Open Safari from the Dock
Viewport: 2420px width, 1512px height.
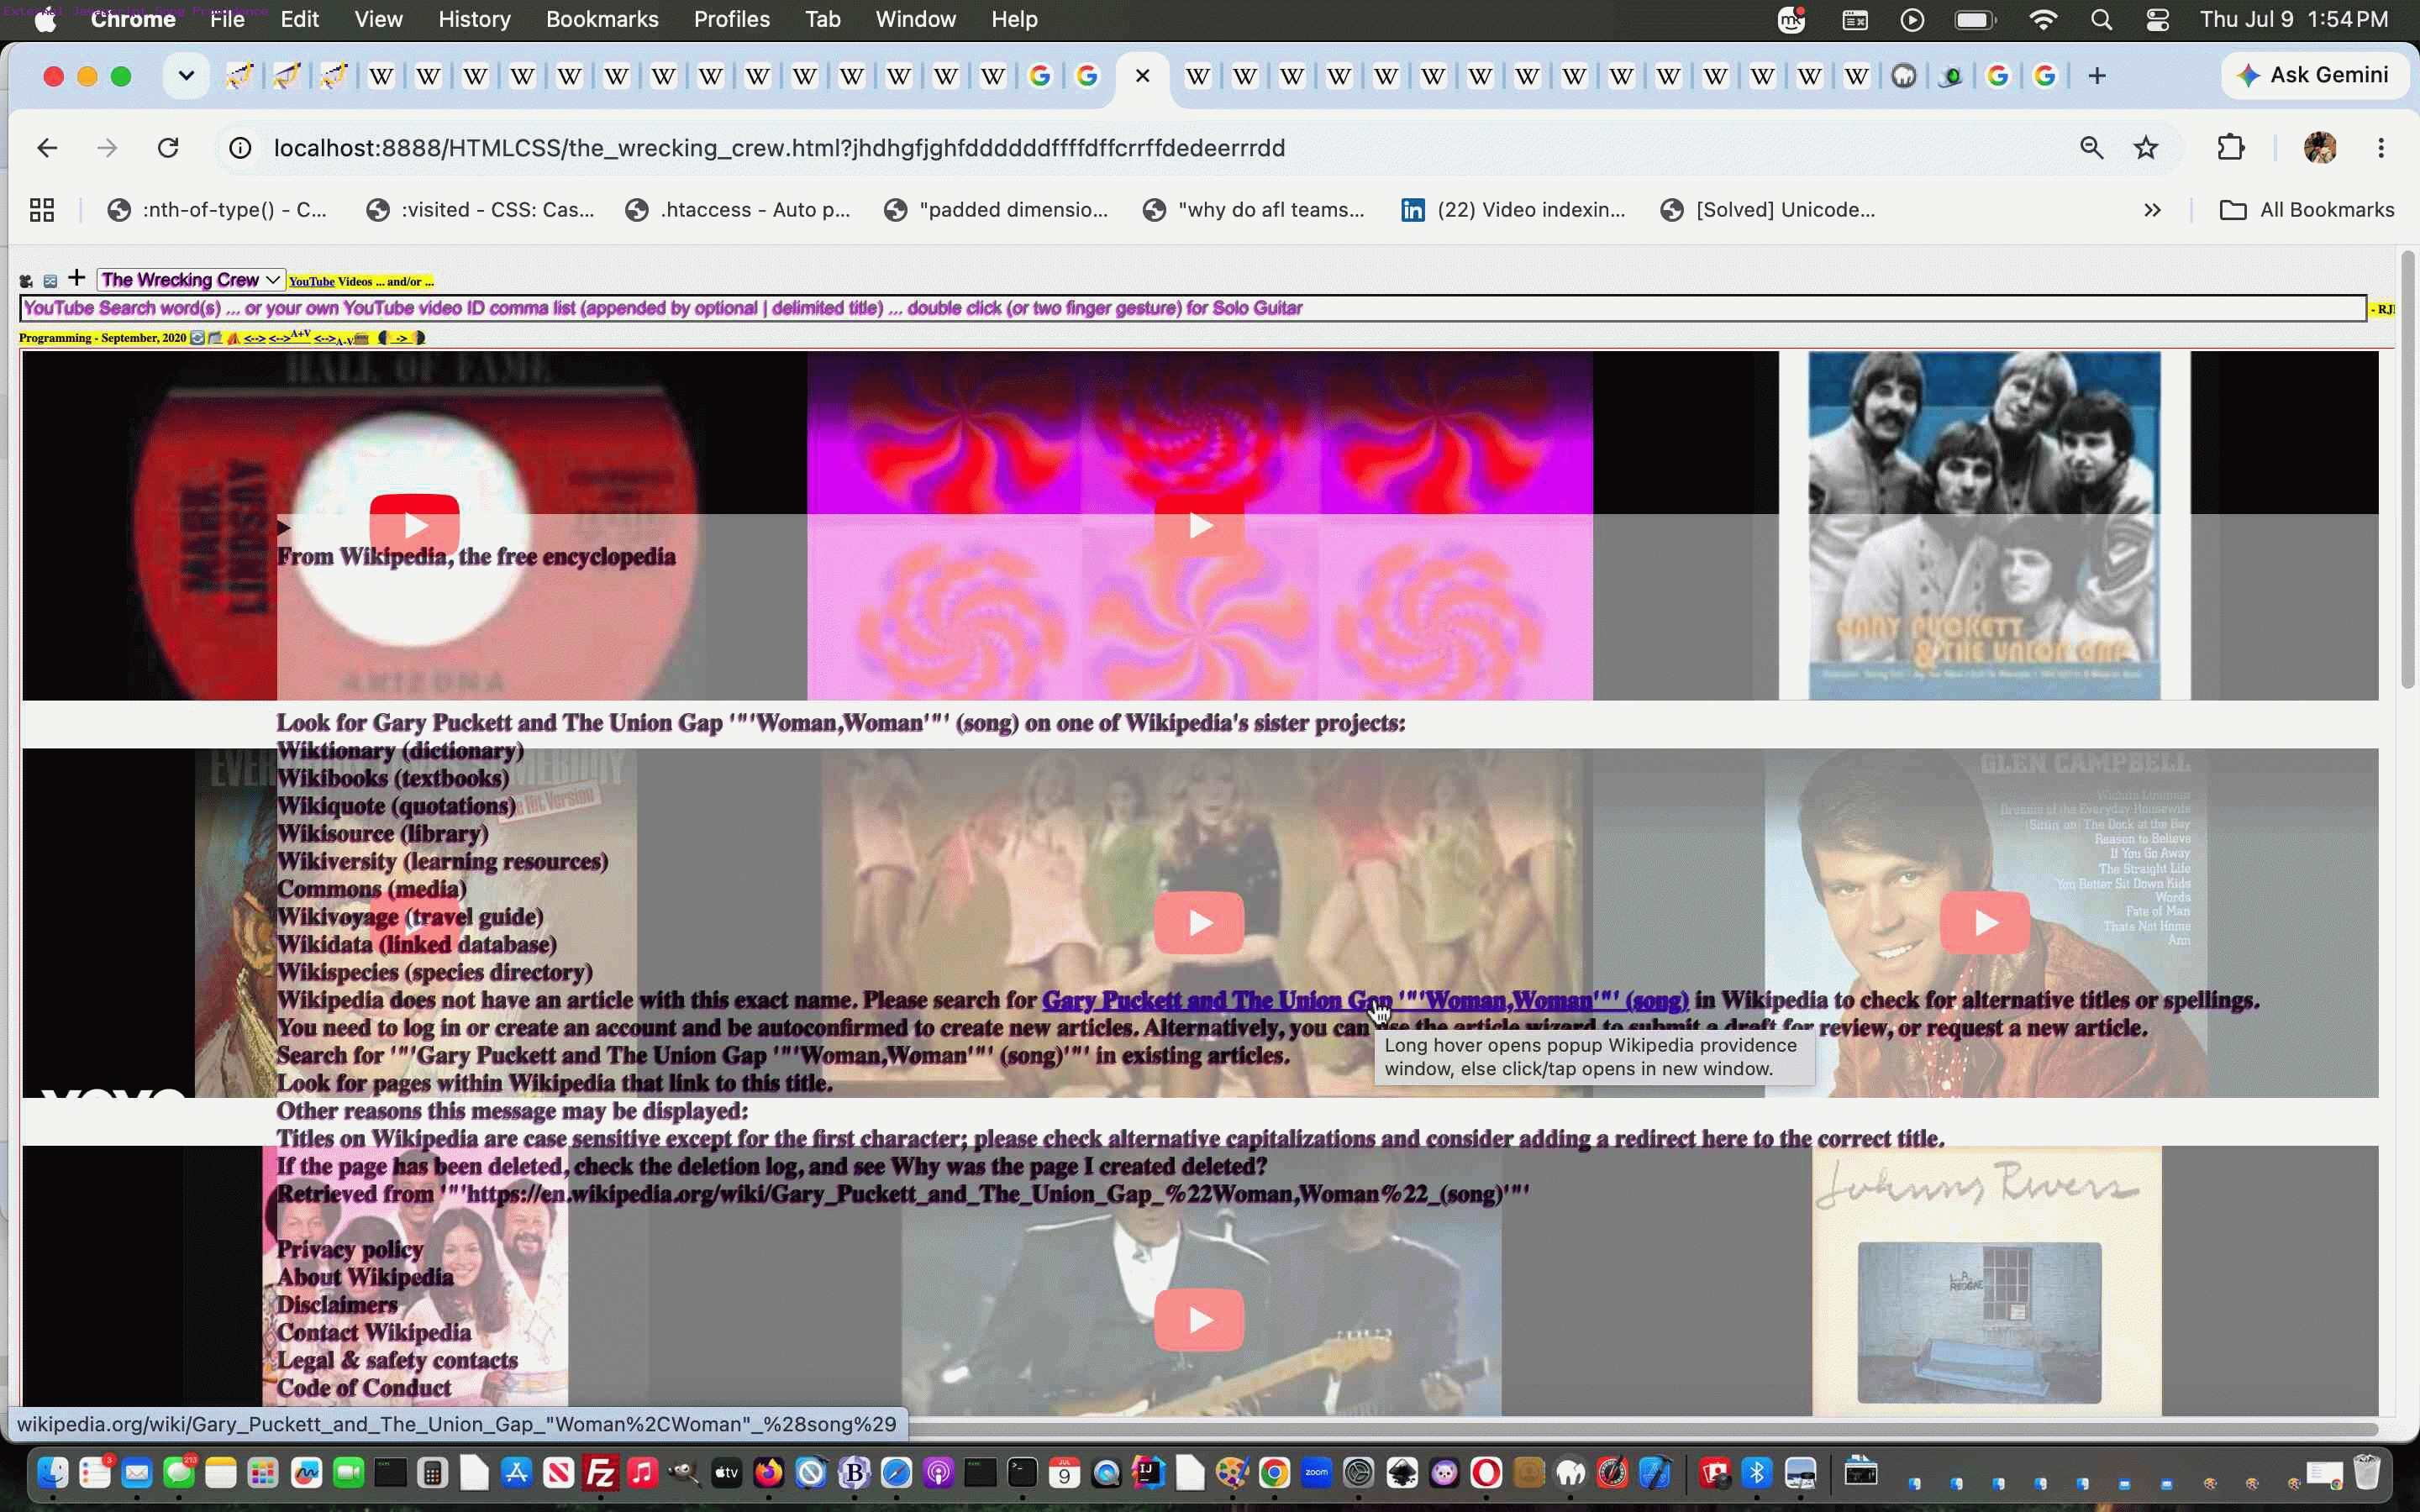(x=896, y=1473)
